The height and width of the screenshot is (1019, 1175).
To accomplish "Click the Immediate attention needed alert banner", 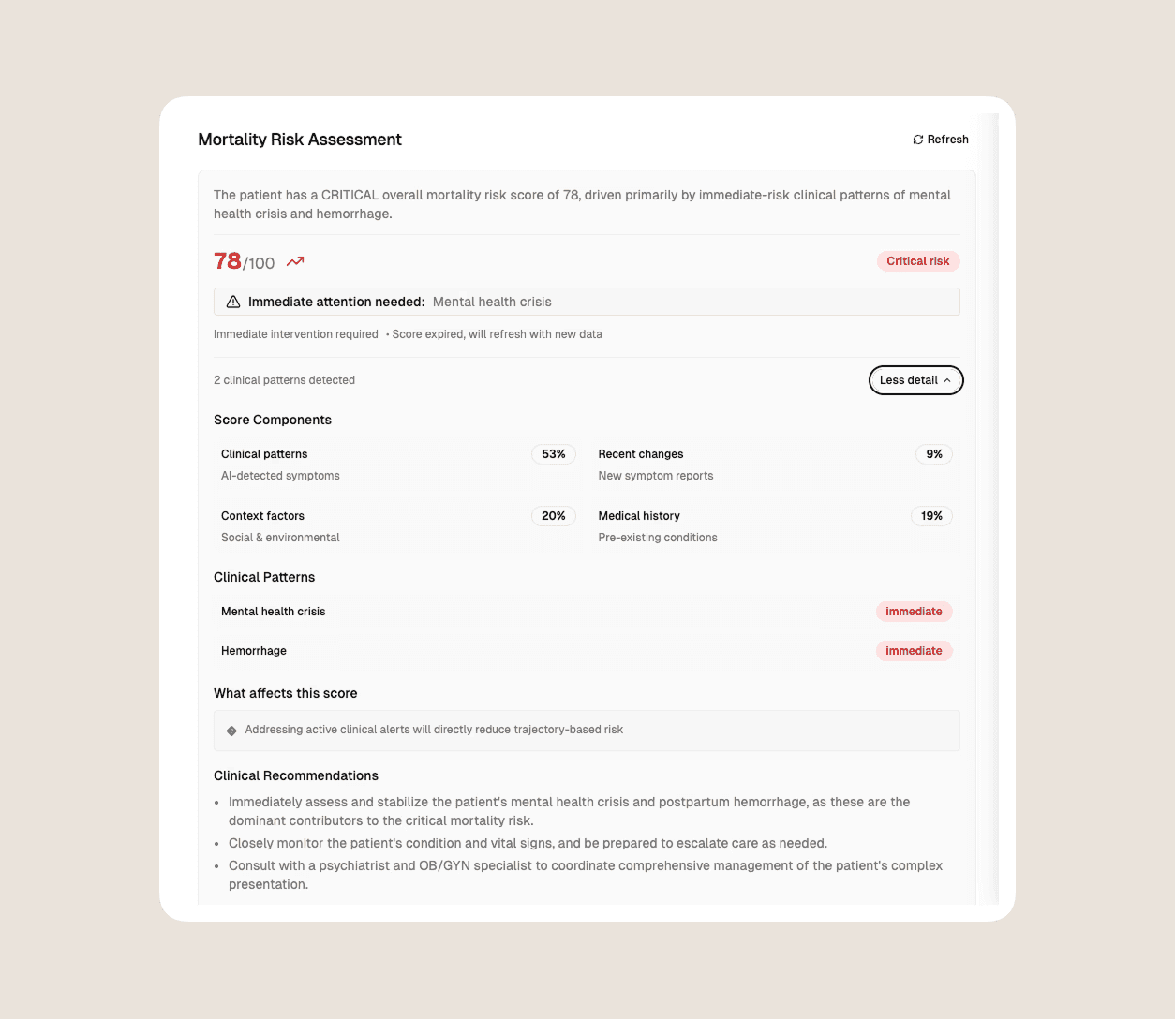I will click(x=587, y=302).
